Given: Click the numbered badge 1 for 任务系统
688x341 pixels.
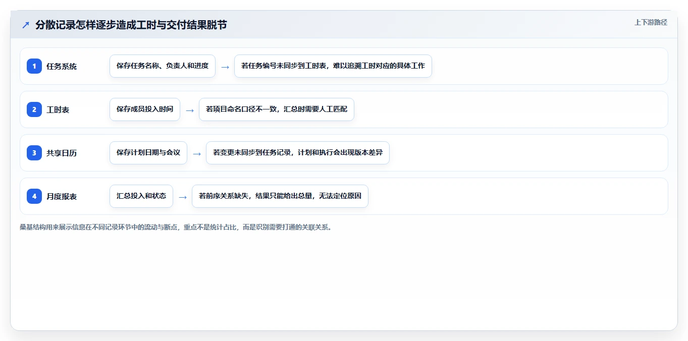Looking at the screenshot, I should 34,66.
